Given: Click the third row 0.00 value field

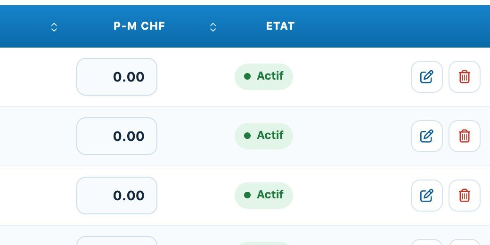Looking at the screenshot, I should pyautogui.click(x=117, y=196).
